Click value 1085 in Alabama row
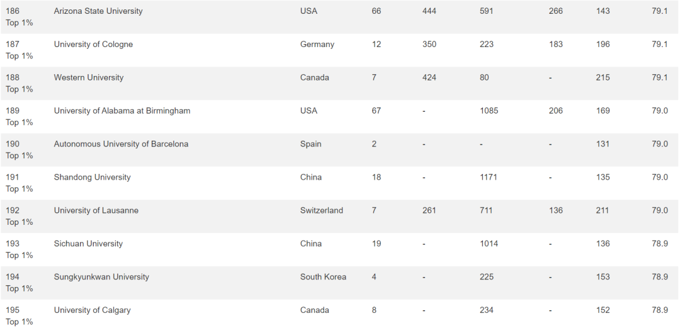Screen dimensions: 680x331 tap(489, 111)
